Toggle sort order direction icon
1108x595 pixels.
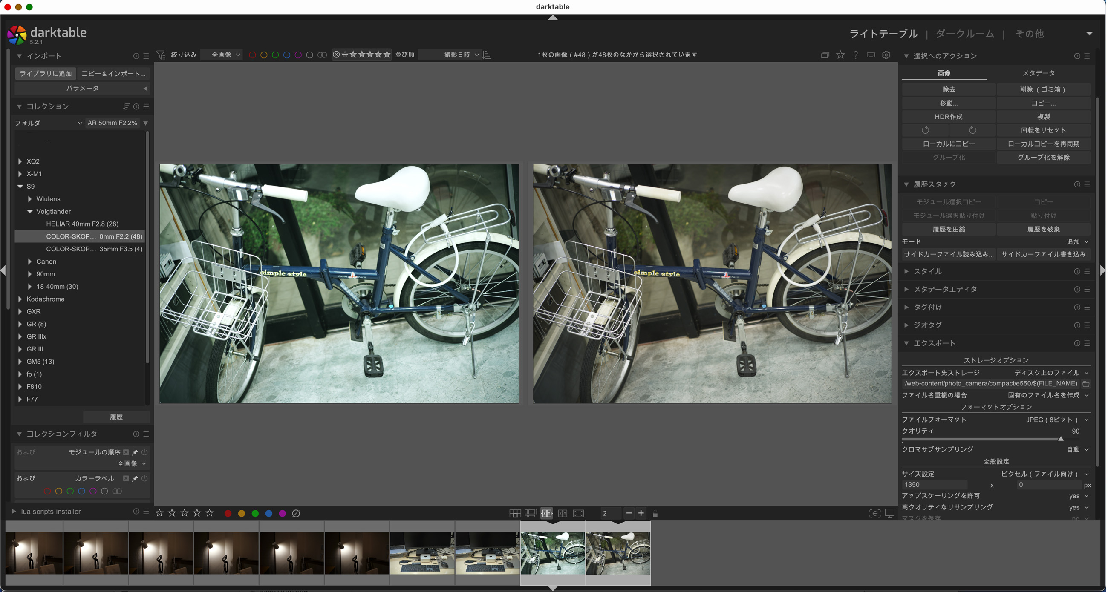click(x=488, y=55)
